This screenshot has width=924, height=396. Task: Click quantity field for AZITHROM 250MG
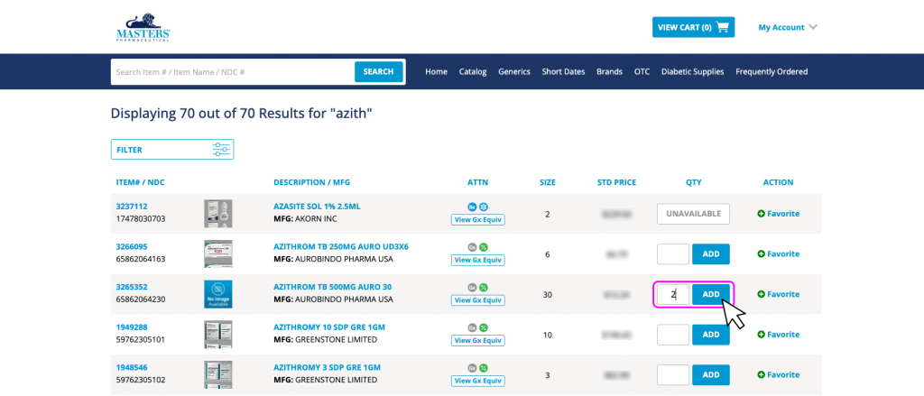(x=673, y=254)
